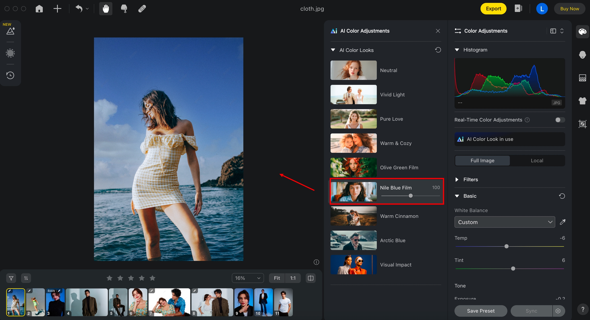Rate photo with fifth star
This screenshot has height=320, width=590.
pos(152,278)
